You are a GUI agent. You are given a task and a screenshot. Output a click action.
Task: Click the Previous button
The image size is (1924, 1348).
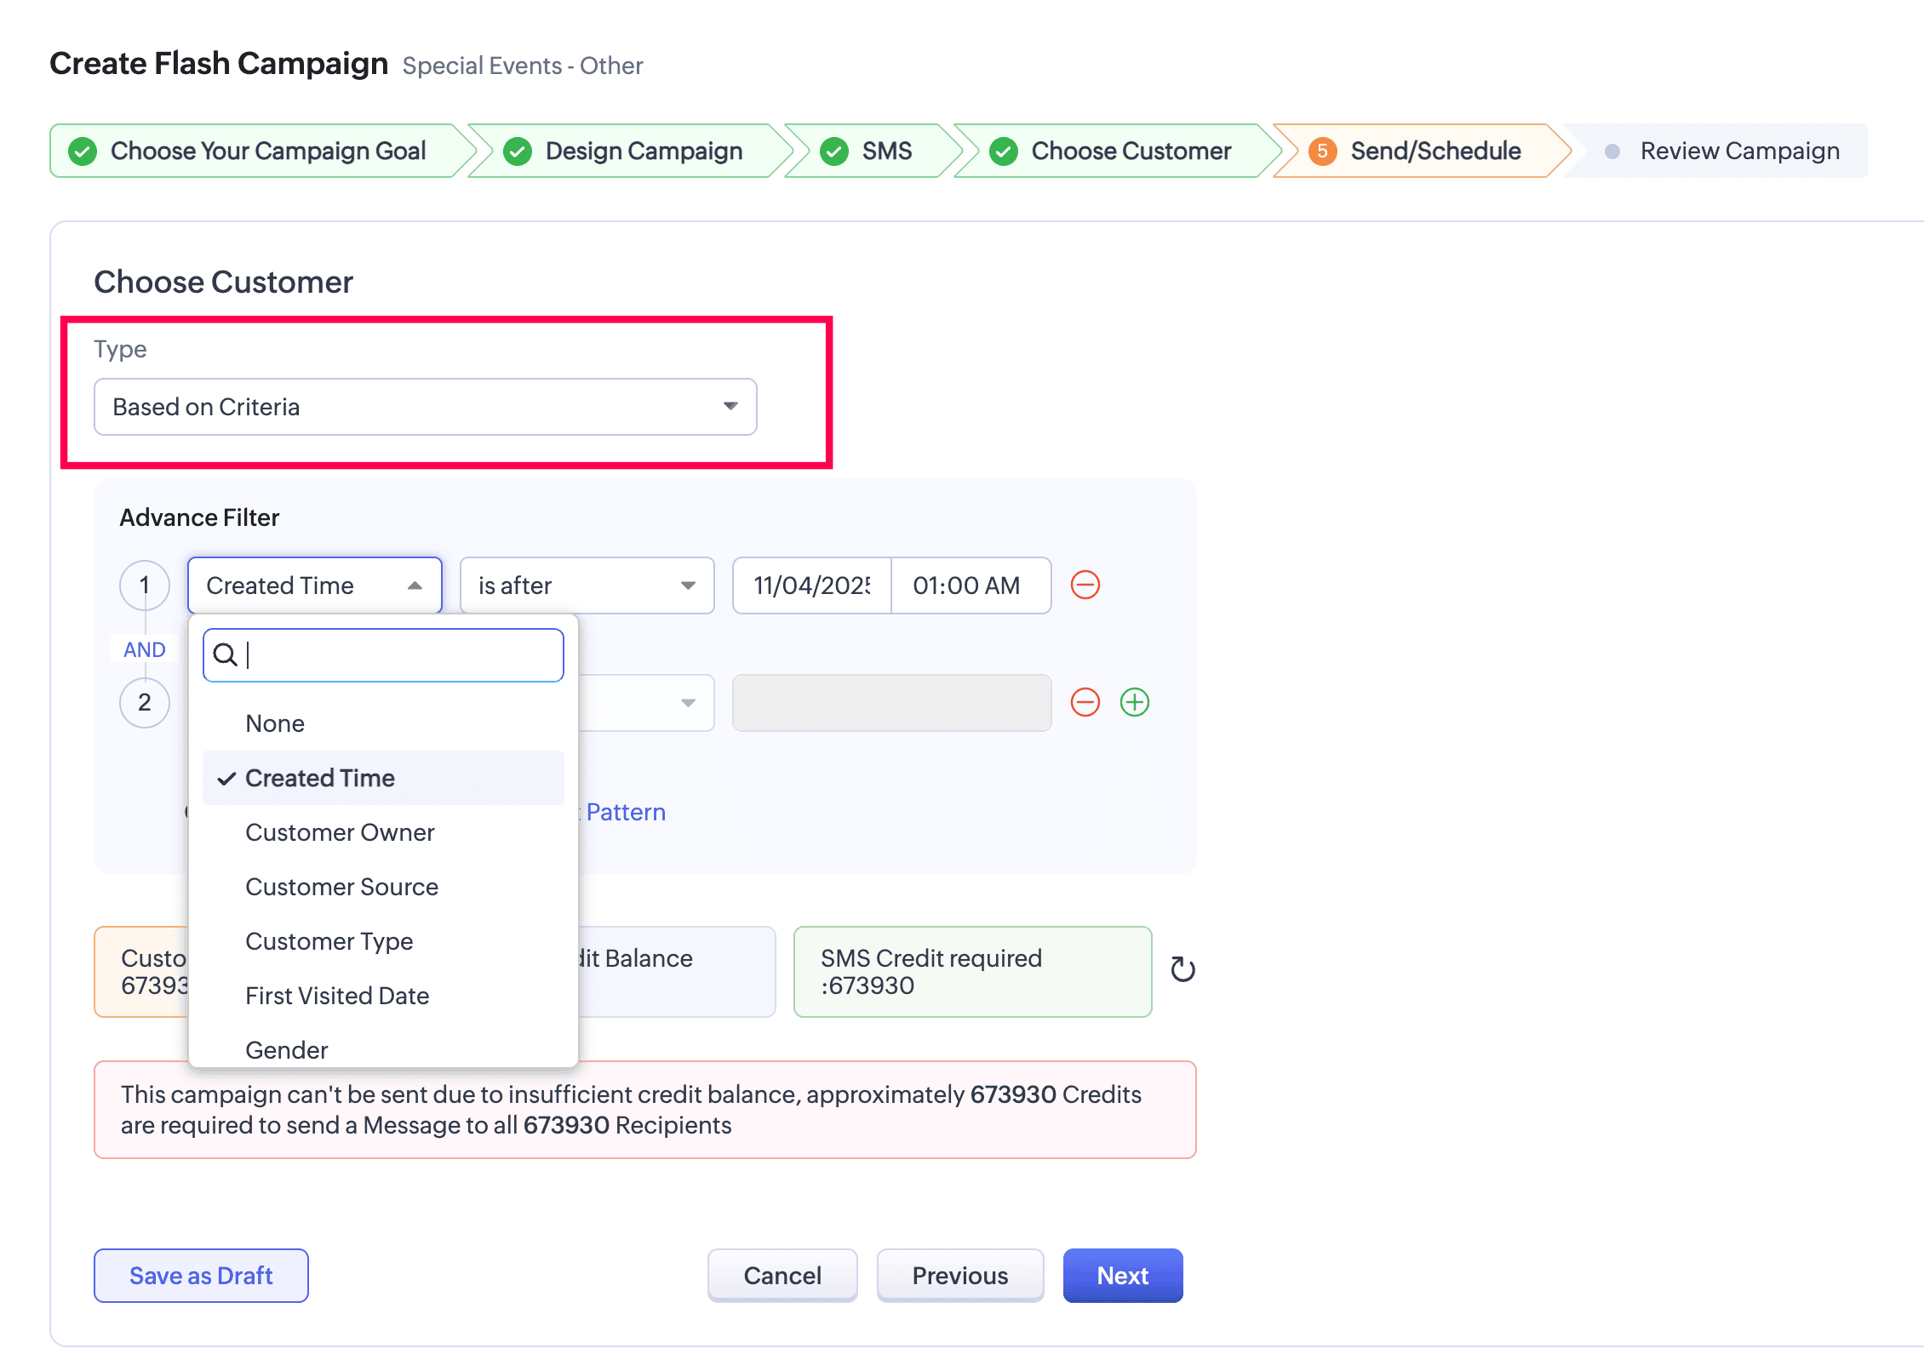[960, 1276]
